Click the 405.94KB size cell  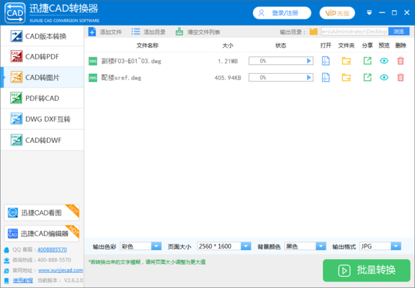[x=228, y=77]
